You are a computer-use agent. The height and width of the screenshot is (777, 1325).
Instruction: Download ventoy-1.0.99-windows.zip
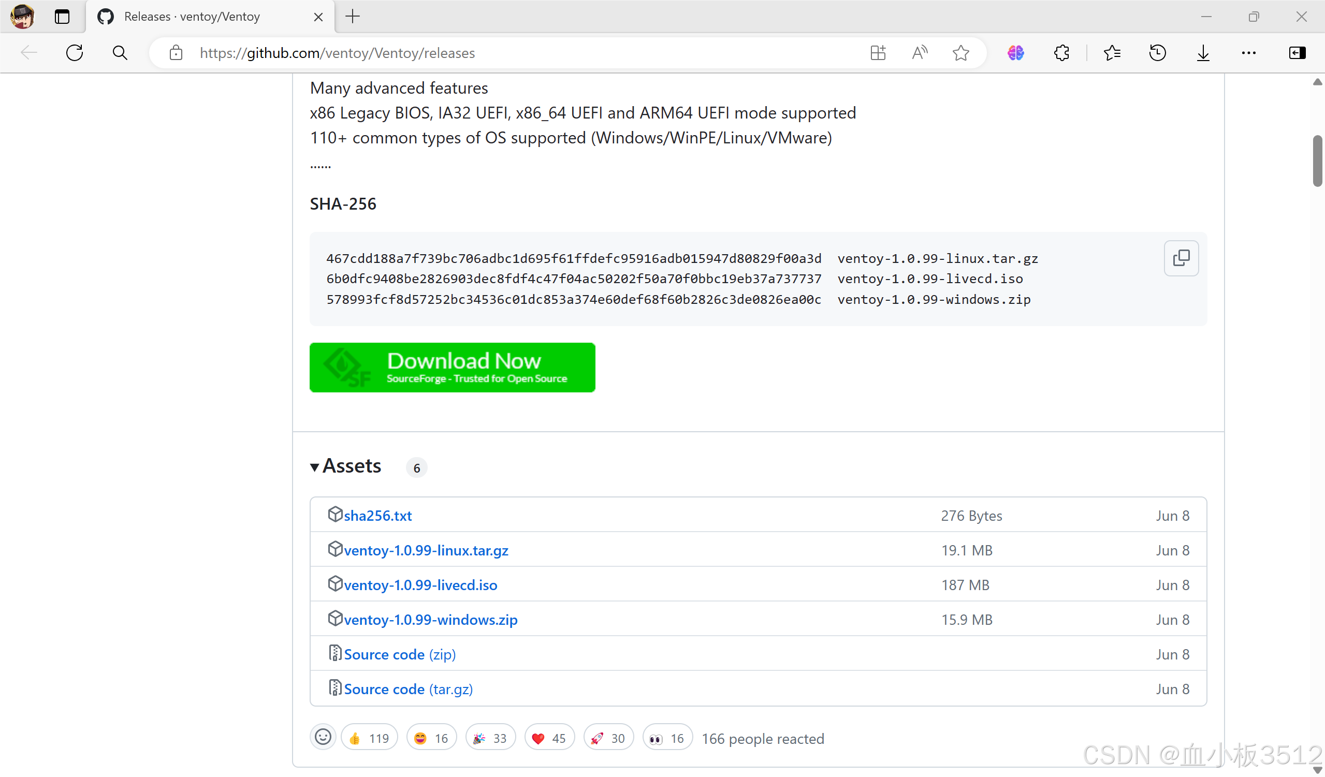click(x=431, y=620)
